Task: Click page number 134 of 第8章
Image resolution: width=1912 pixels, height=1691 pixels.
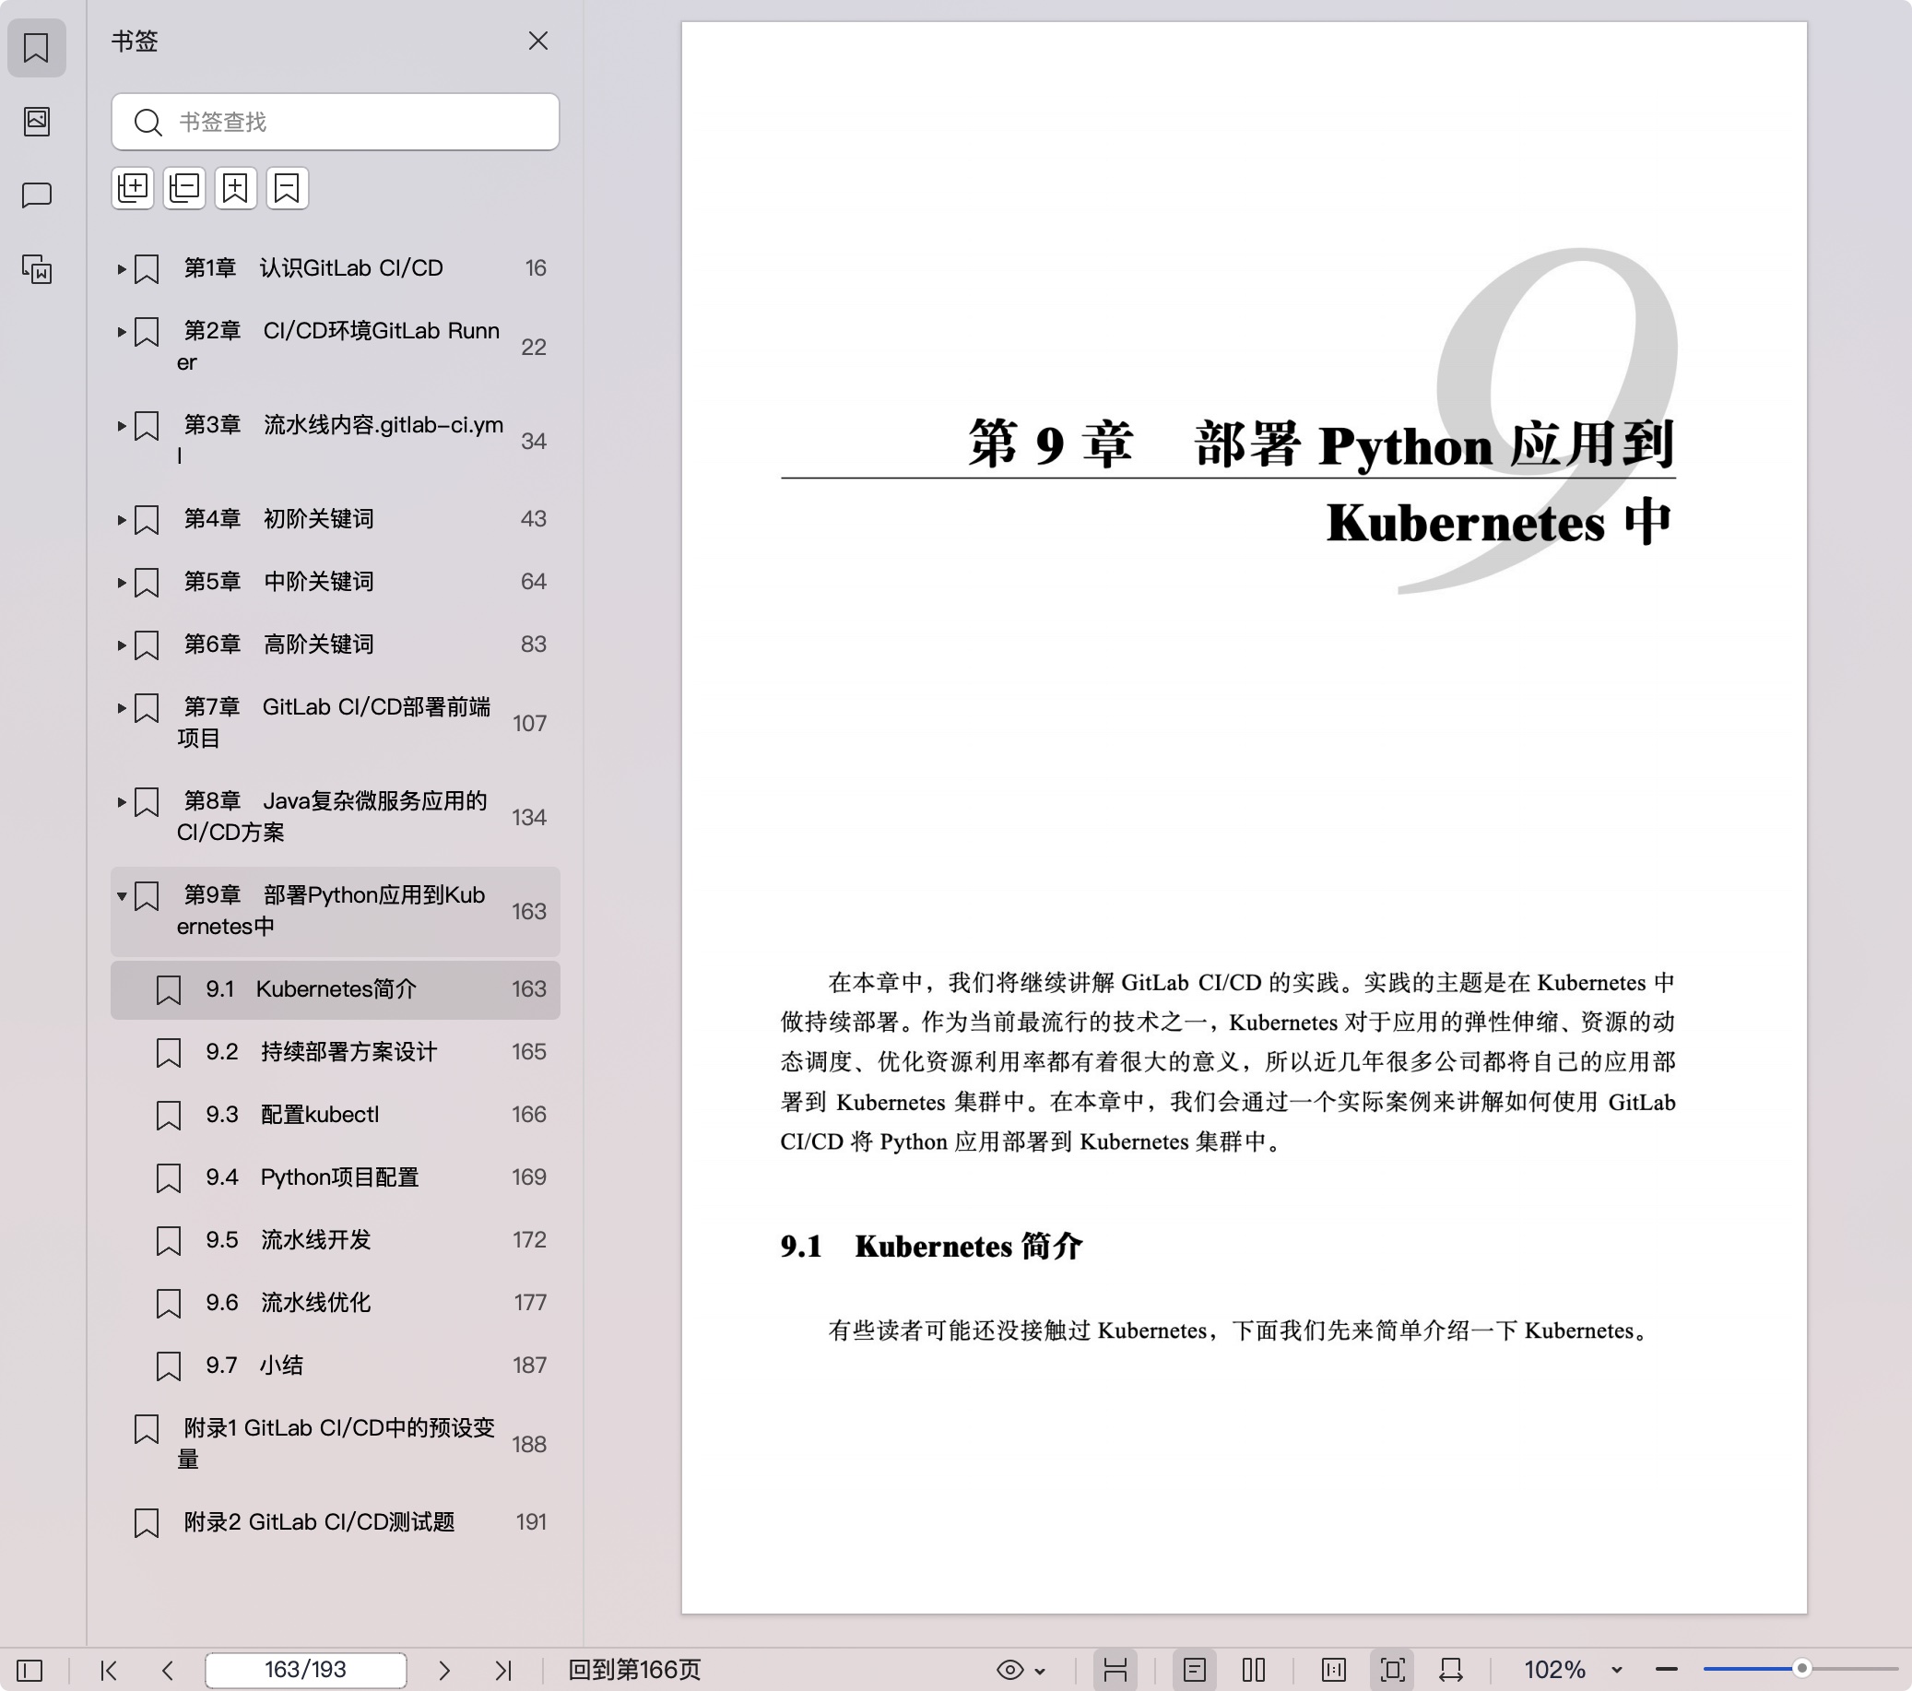Action: pos(529,817)
